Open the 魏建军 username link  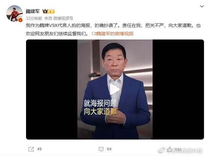tap(33, 12)
